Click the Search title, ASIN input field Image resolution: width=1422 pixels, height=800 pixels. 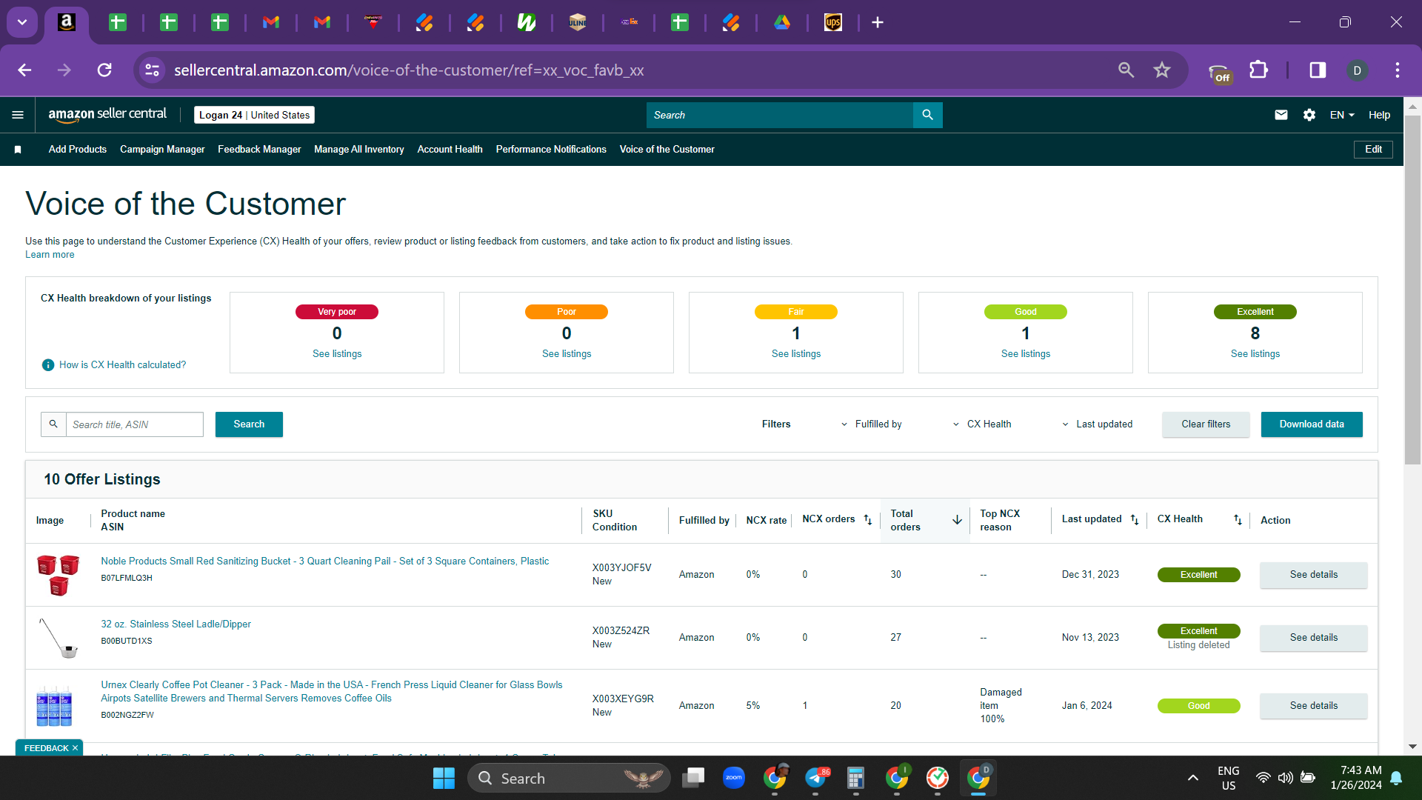pos(135,424)
